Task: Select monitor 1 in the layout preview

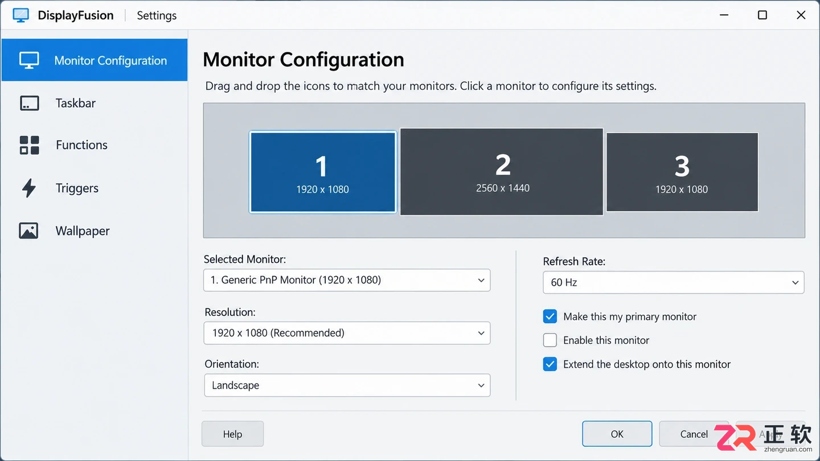Action: tap(323, 172)
